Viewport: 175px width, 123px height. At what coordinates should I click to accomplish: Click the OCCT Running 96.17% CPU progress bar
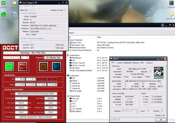point(33,53)
